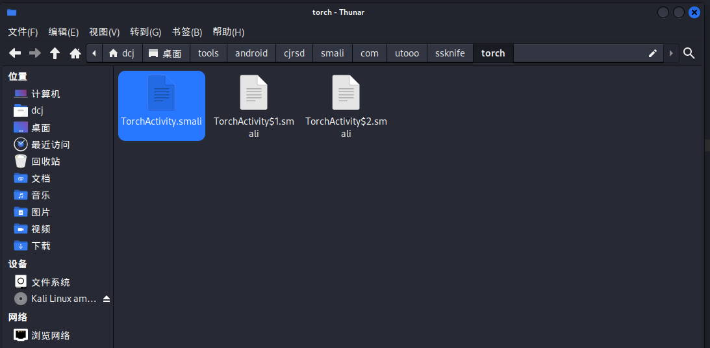
Task: Jump to tools in the path bar
Action: pos(209,53)
